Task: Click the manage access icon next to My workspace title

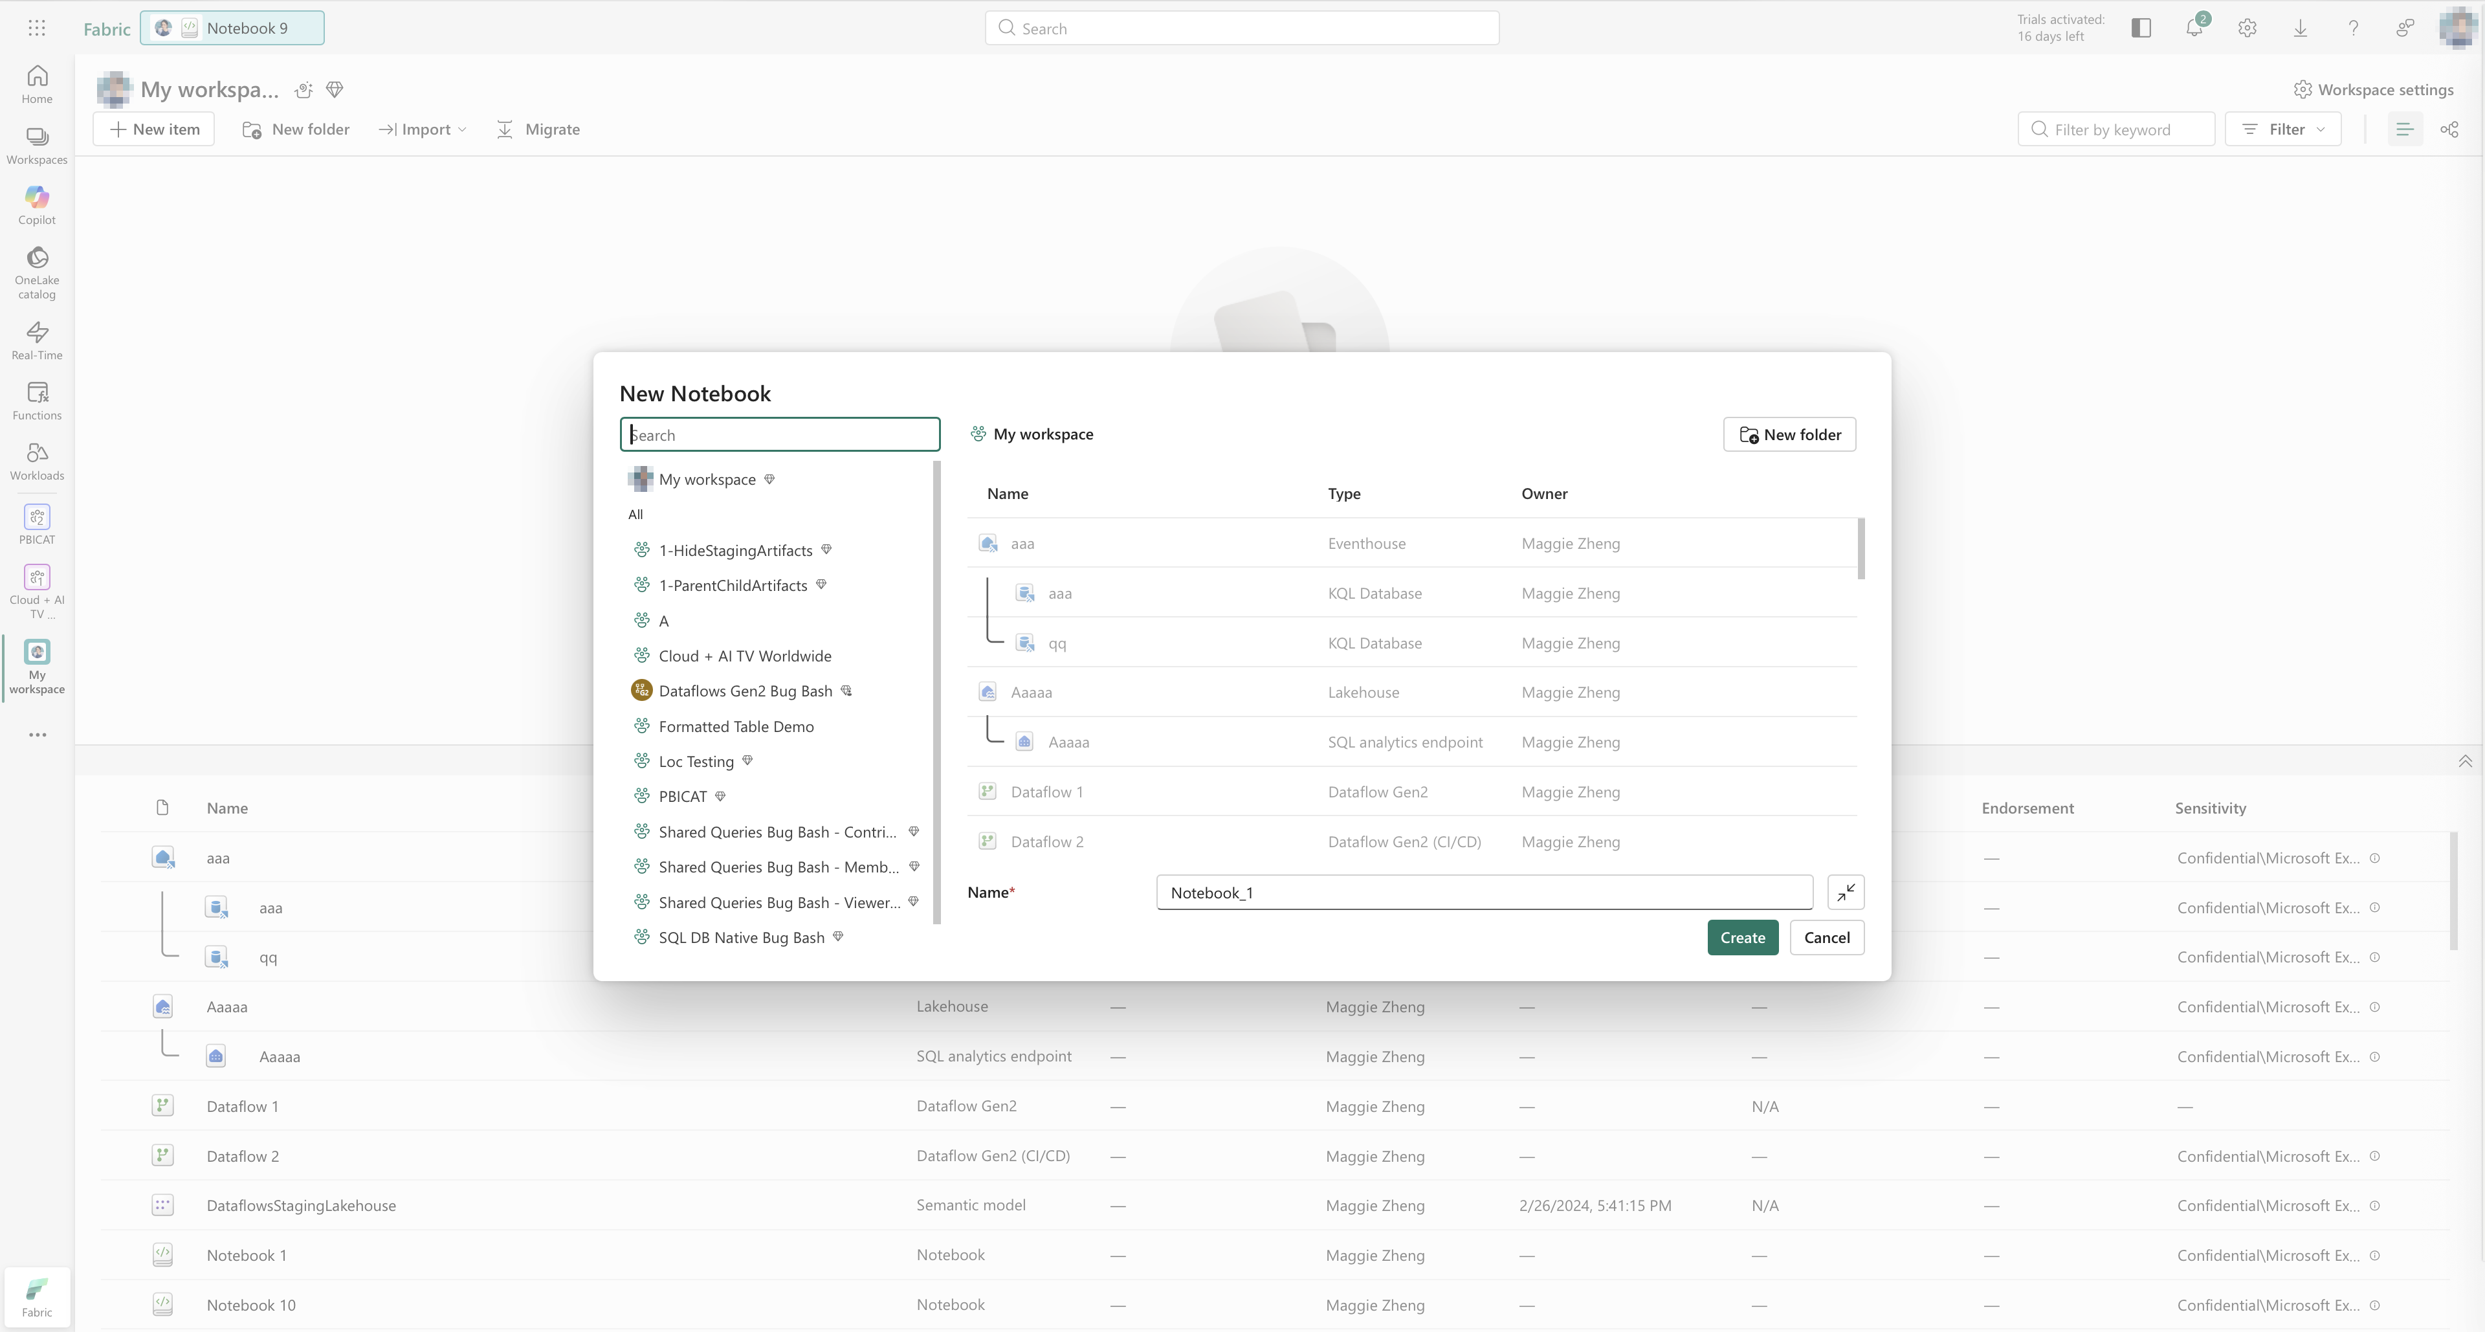Action: (304, 90)
